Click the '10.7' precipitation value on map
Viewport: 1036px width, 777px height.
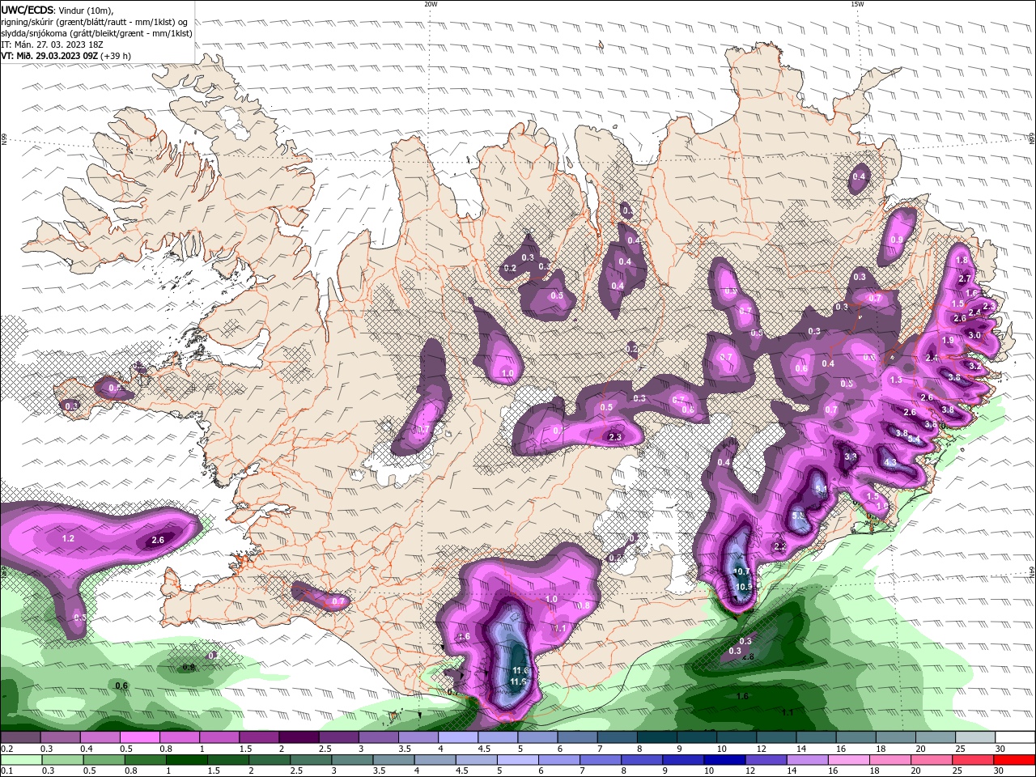coord(741,571)
